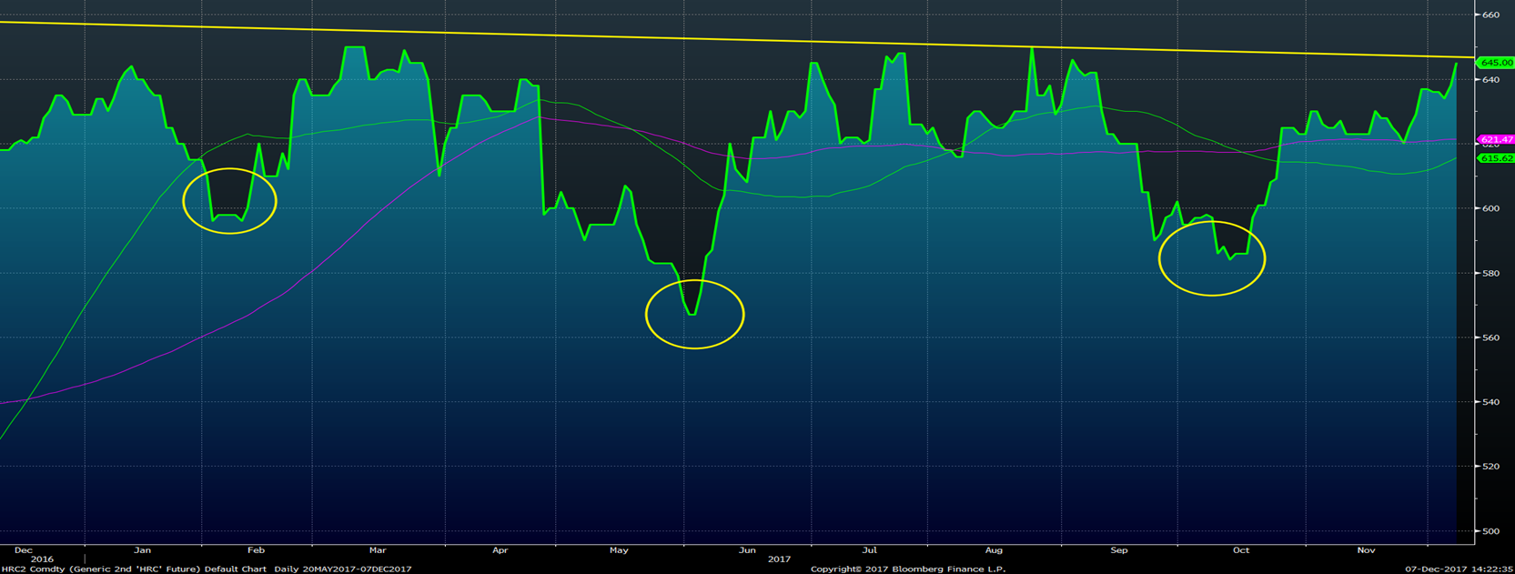Click the 580 price axis label
Screen dimensions: 1515x574
(1490, 273)
